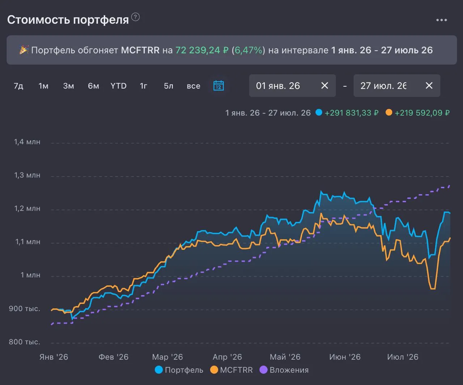
Task: Switch to the 3м period
Action: point(68,86)
